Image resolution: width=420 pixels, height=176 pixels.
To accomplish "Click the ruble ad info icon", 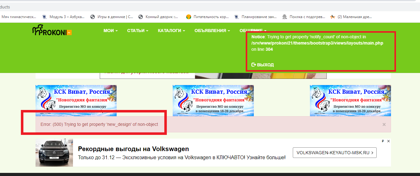I will (383, 141).
